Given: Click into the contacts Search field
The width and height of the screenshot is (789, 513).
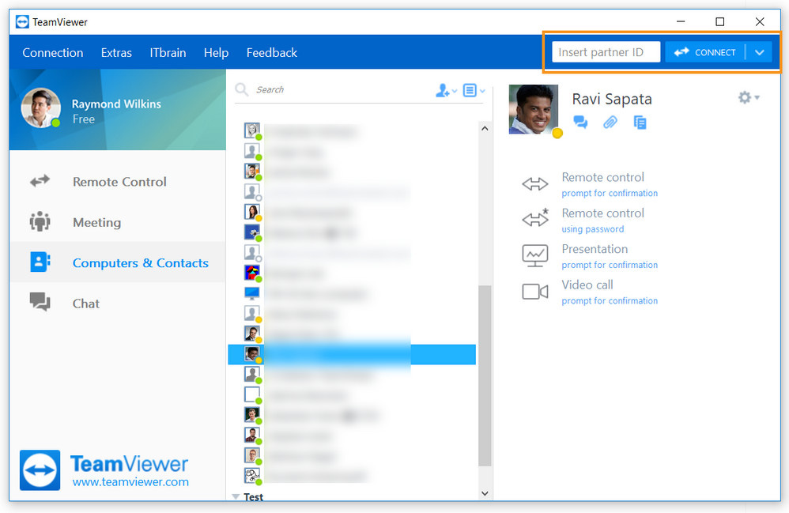Looking at the screenshot, I should pyautogui.click(x=342, y=90).
